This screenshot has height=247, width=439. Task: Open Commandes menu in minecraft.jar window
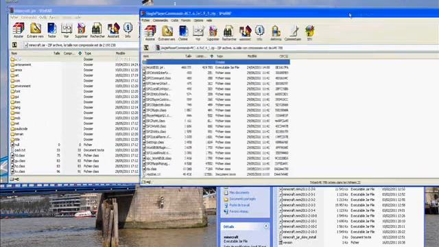pyautogui.click(x=29, y=17)
